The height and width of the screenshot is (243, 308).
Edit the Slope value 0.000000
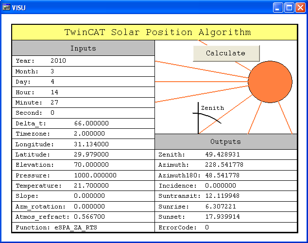click(89, 196)
